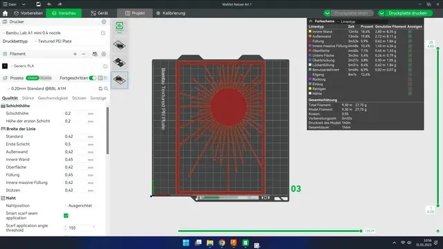Click the redo arrow icon

click(60, 4)
